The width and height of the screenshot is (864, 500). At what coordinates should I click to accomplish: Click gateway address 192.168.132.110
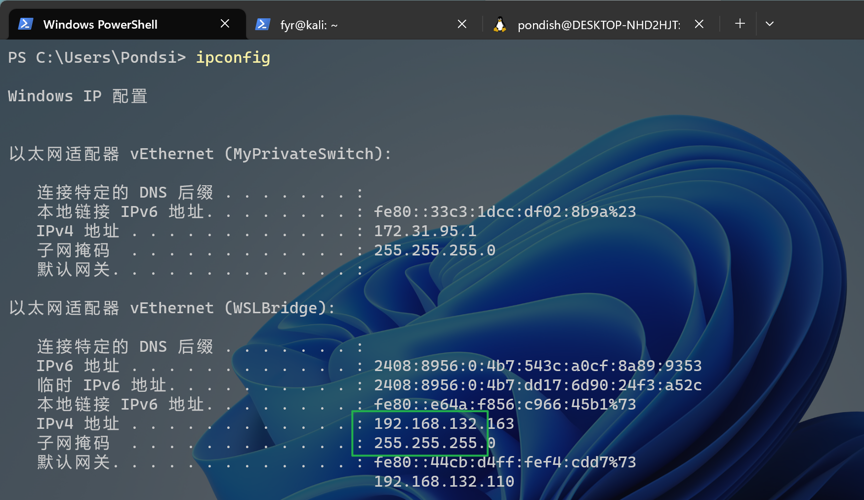tap(444, 482)
